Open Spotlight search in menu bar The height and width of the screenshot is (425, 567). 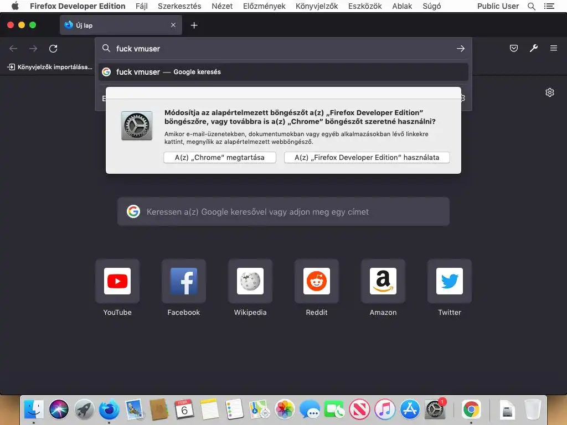tap(531, 6)
